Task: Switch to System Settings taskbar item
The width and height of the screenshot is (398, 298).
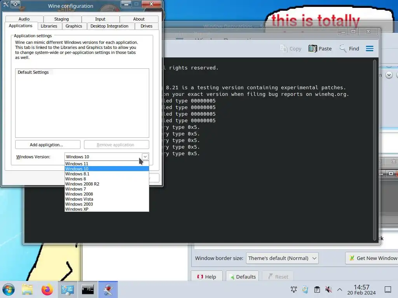Action: click(68, 289)
